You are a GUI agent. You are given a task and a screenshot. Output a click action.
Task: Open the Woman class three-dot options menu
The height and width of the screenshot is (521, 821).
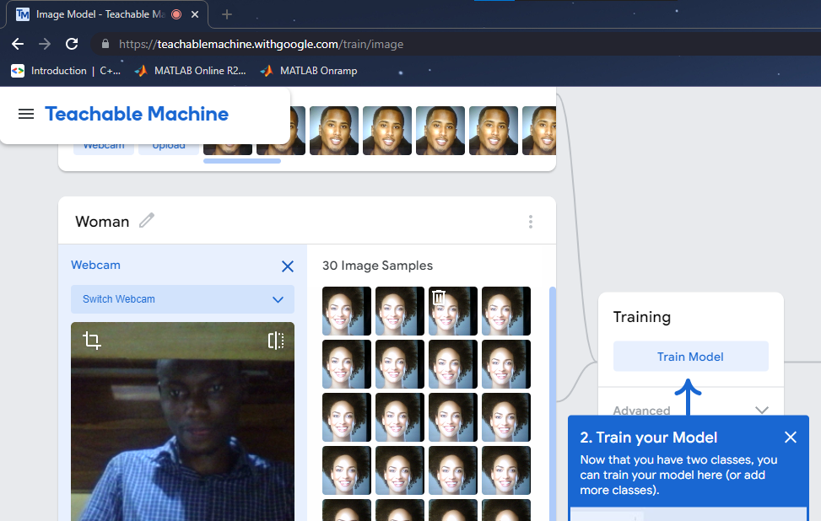pos(531,222)
